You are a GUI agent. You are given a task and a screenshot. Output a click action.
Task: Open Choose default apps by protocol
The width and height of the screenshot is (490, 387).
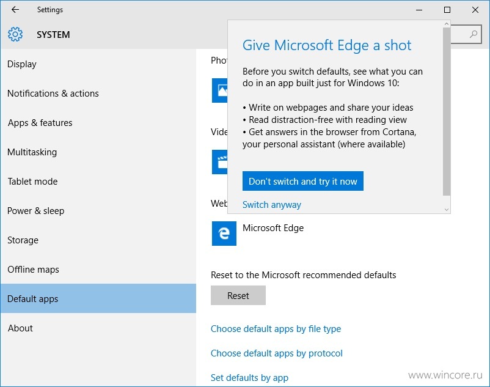pos(277,353)
